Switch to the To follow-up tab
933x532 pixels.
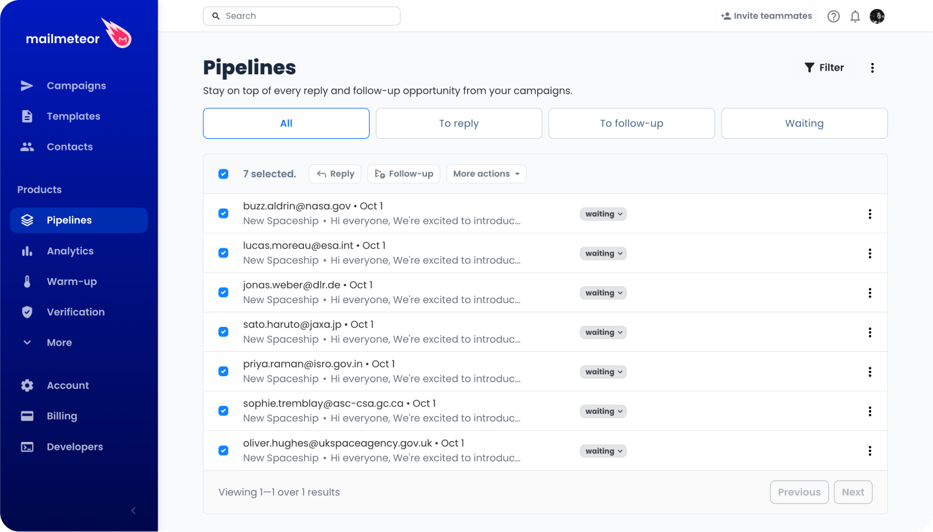[x=632, y=124]
